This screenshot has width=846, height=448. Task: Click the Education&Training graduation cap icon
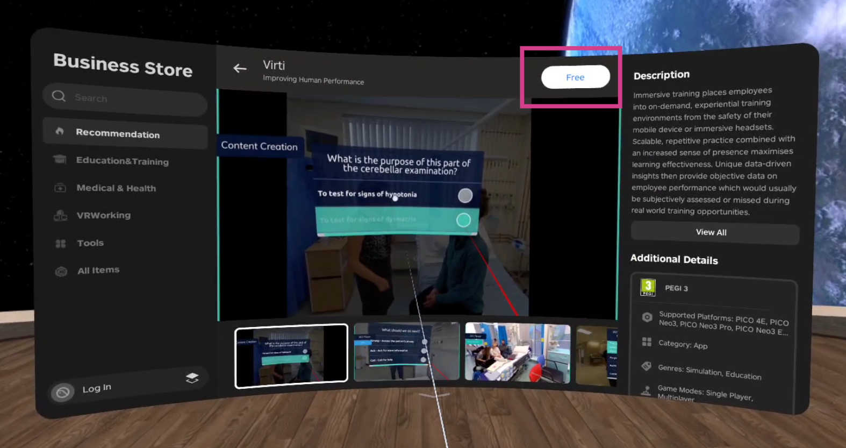coord(60,160)
